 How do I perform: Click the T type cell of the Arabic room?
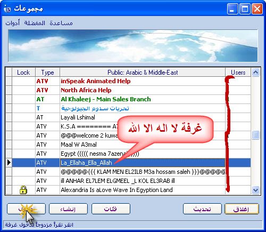pyautogui.click(x=47, y=108)
